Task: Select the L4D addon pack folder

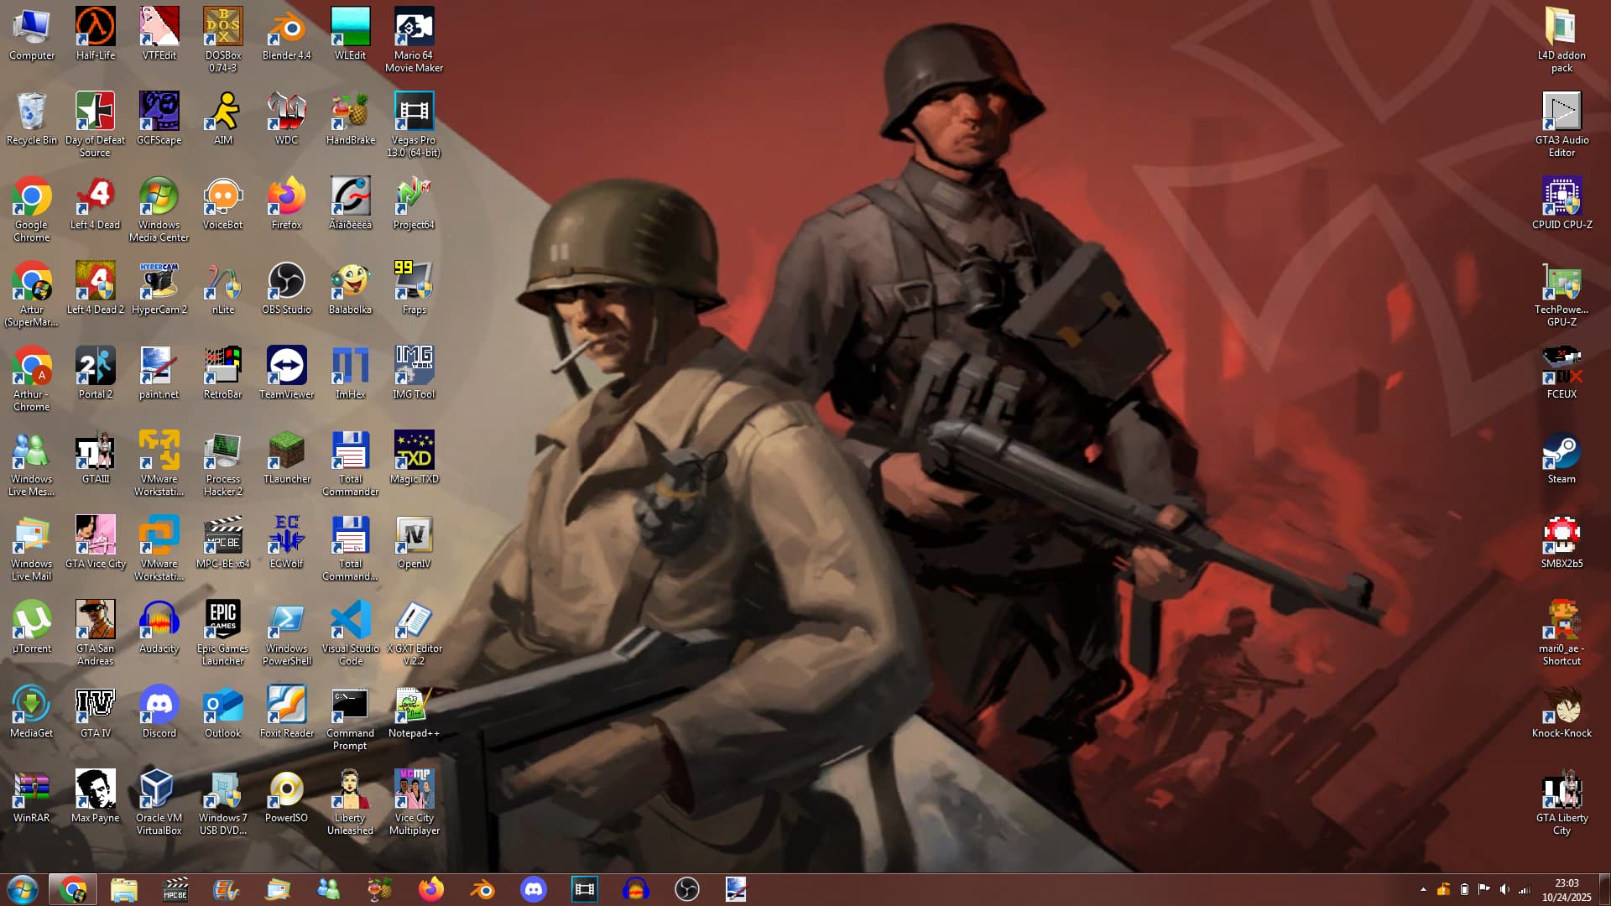Action: coord(1561,28)
